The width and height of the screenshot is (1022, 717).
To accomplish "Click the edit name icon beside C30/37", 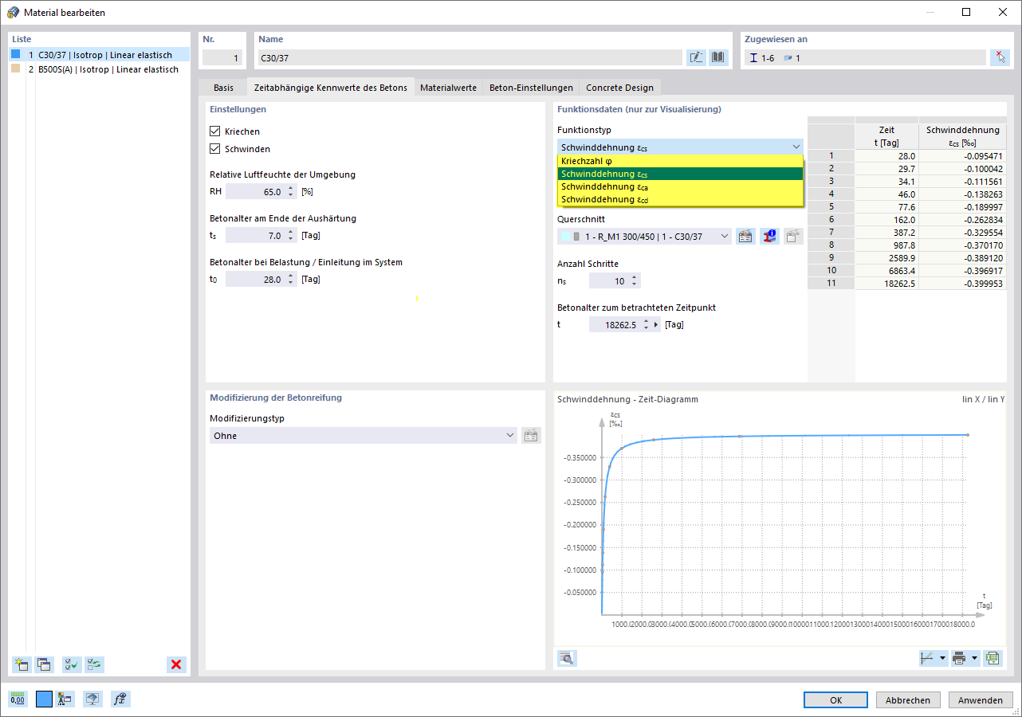I will click(x=696, y=57).
